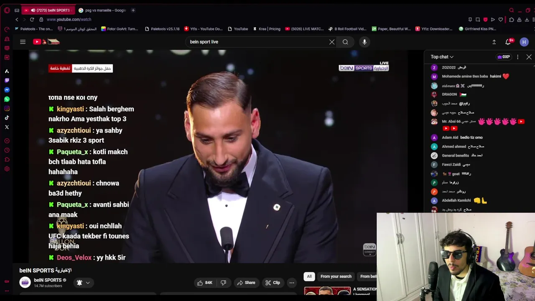Reload the page in the browser

coord(32,19)
